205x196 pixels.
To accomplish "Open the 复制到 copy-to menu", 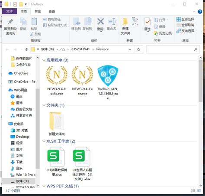I will [x=87, y=24].
